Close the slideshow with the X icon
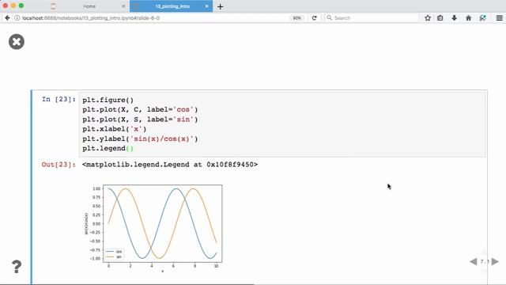Screen dimensions: 506x285 click(x=17, y=42)
